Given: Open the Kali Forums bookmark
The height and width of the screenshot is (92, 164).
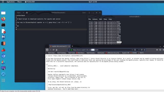Looking at the screenshot, I should coord(90,53).
